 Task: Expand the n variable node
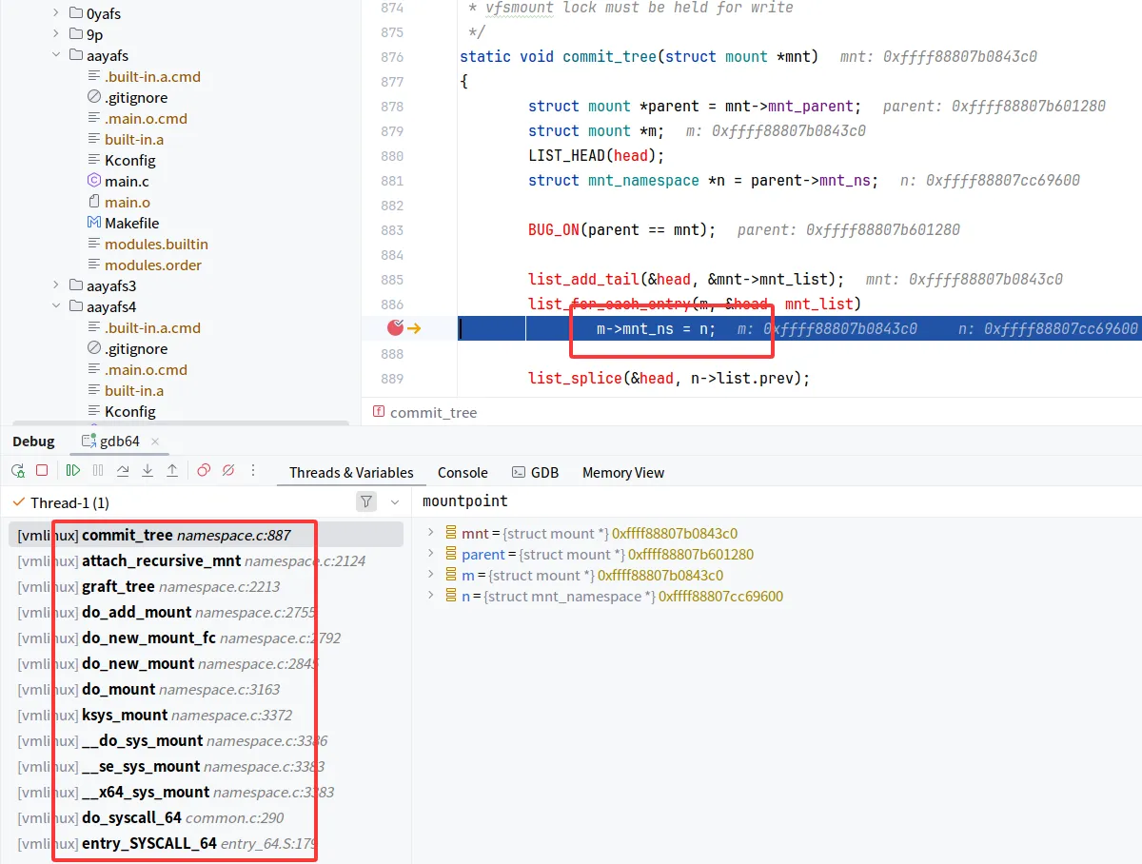click(431, 596)
